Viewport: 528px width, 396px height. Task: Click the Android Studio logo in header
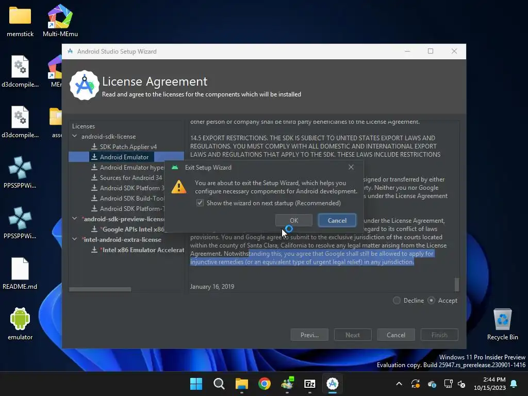[85, 86]
